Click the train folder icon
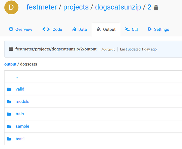Screen dimensions: 182x149 pyautogui.click(x=9, y=114)
